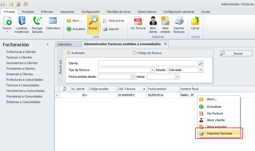
Task: Click the Cliente field search magnifier
Action: point(201,63)
